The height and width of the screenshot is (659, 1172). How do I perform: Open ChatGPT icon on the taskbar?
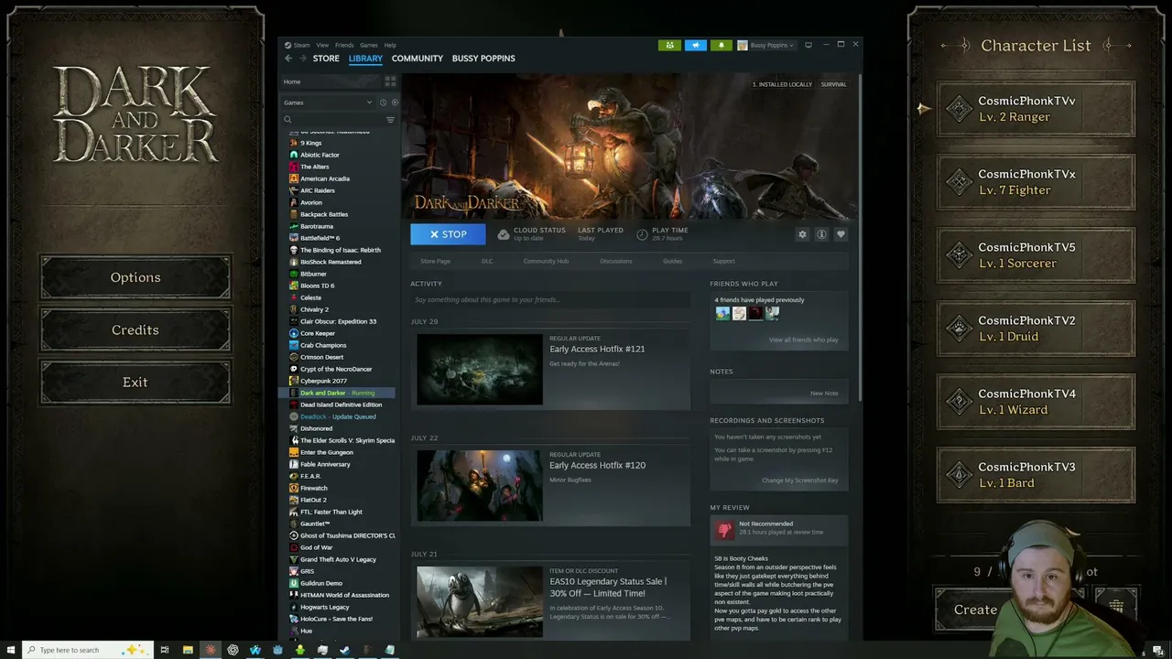[233, 650]
